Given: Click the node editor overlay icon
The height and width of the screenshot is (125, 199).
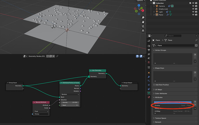Looking at the screenshot, I should coord(141,56).
